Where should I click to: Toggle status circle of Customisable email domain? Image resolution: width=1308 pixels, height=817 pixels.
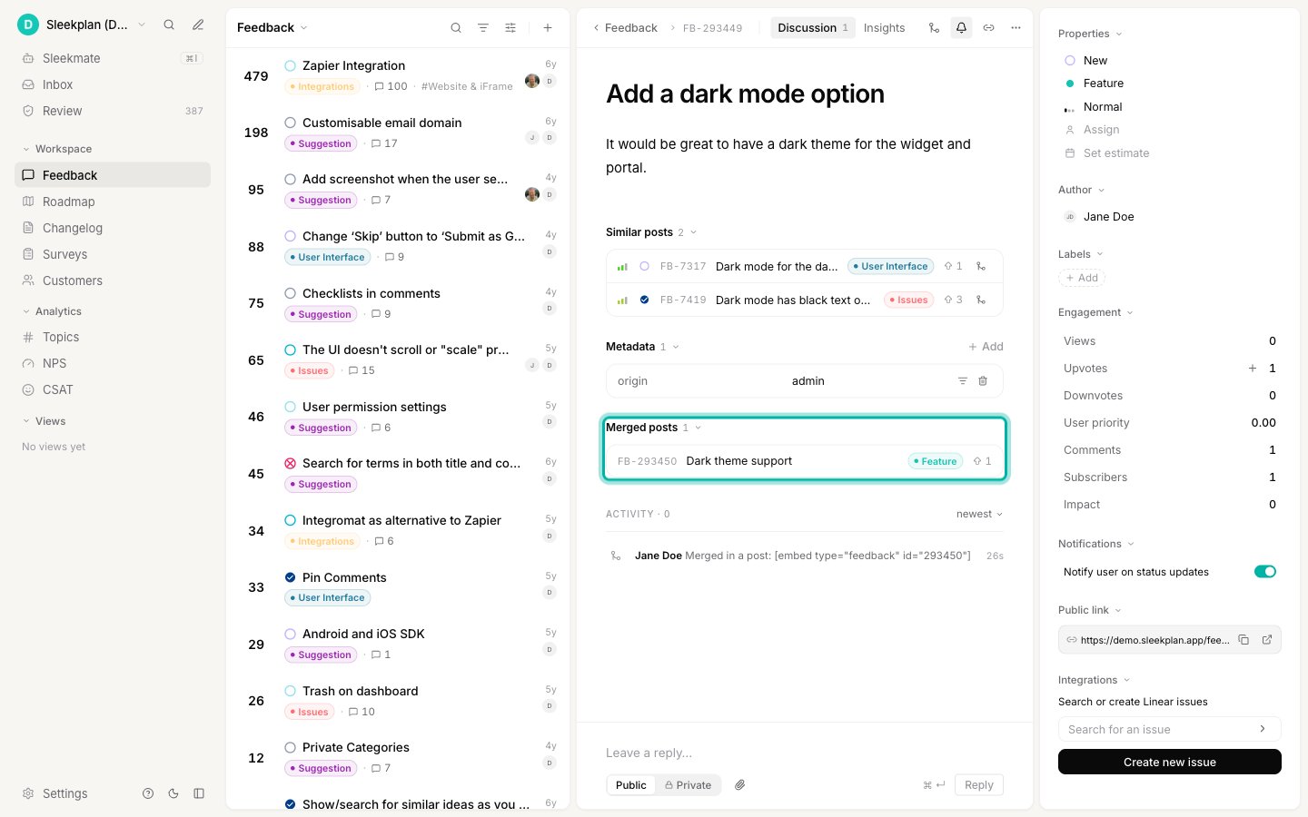(291, 123)
